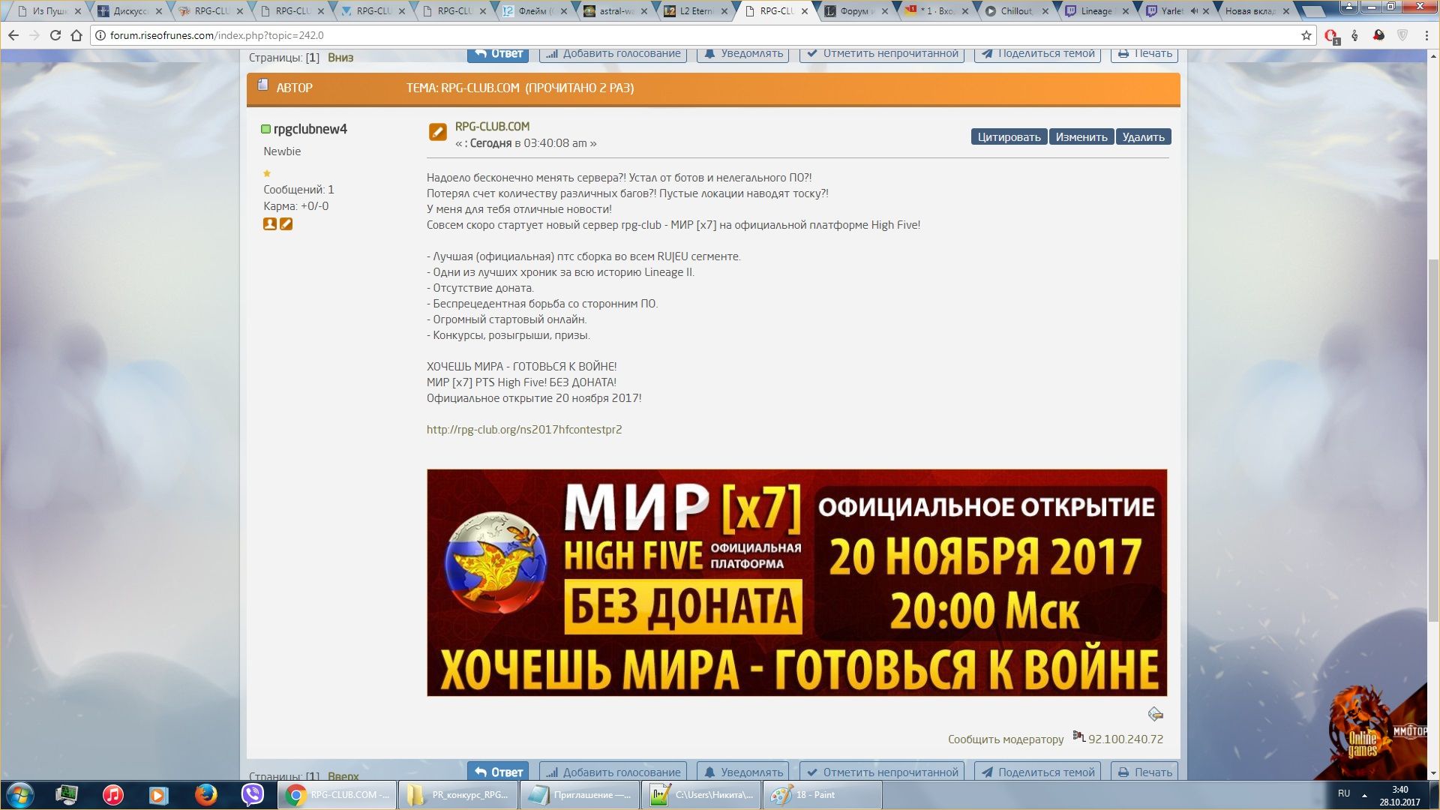Switch to the Lineage Twitch tab
Viewport: 1440px width, 810px height.
pos(1096,11)
